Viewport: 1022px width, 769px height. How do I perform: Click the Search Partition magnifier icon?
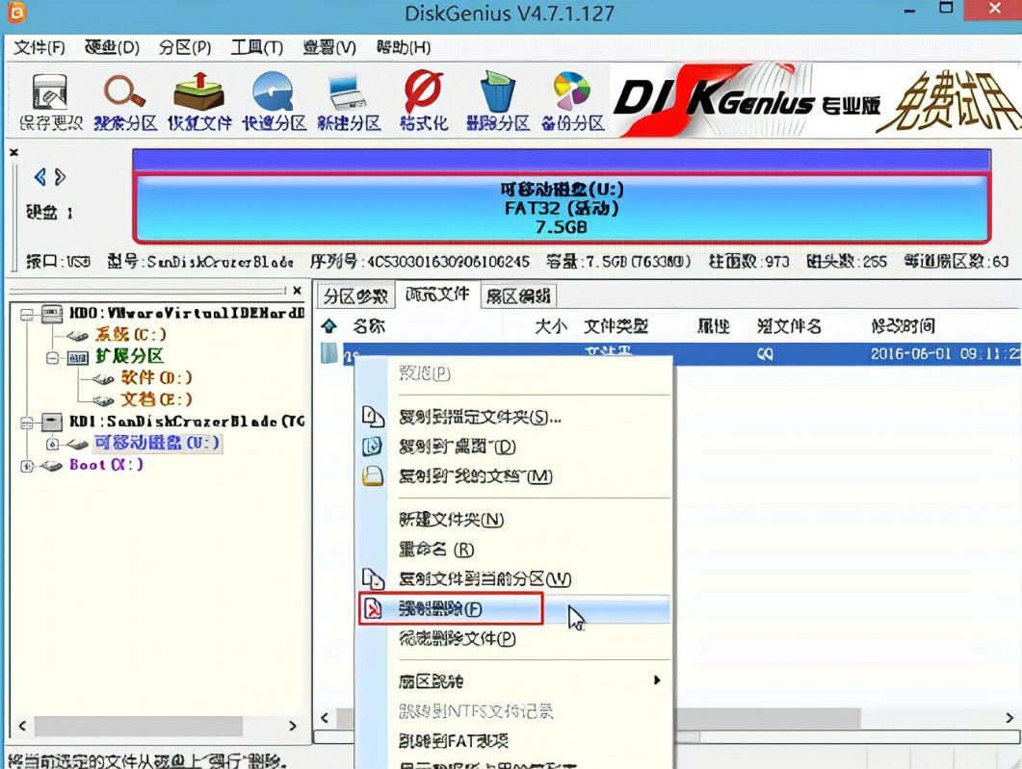[124, 91]
